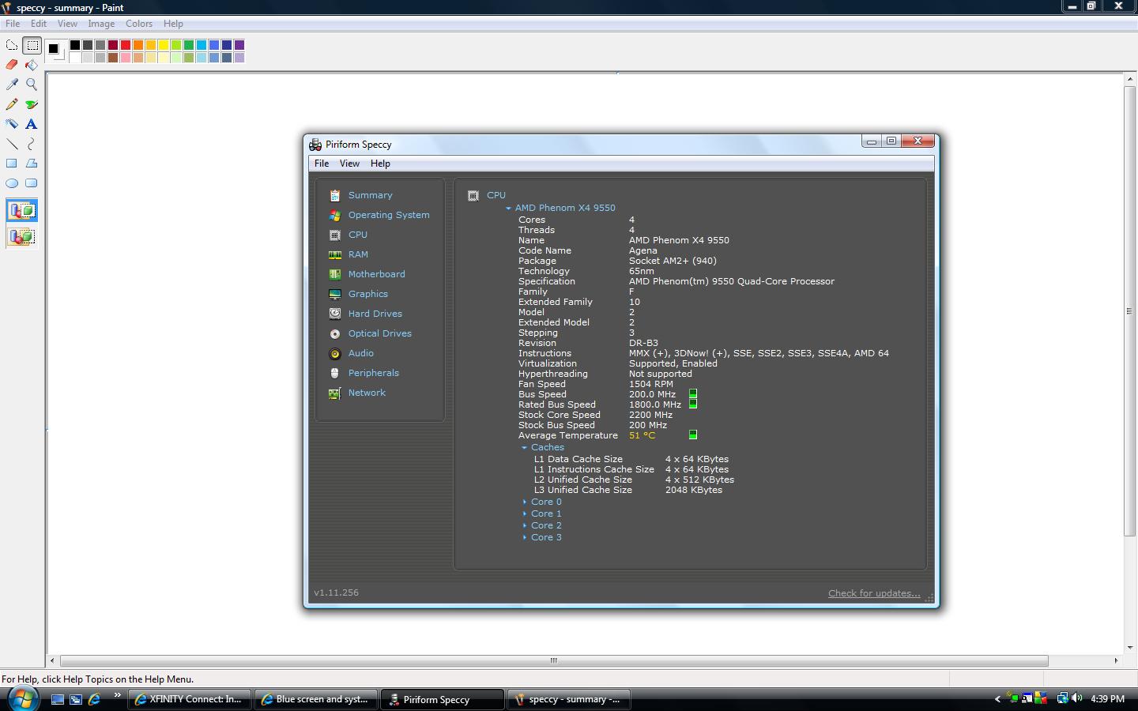The image size is (1138, 711).
Task: Select the Polygon shape tool
Action: tap(32, 164)
